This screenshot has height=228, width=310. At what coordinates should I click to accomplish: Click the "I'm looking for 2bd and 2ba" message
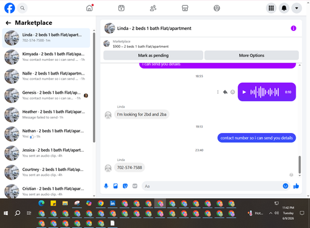tap(141, 114)
